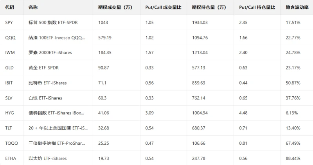Image resolution: width=313 pixels, height=165 pixels.
Task: Open the TLT ticker code
Action: 9,128
